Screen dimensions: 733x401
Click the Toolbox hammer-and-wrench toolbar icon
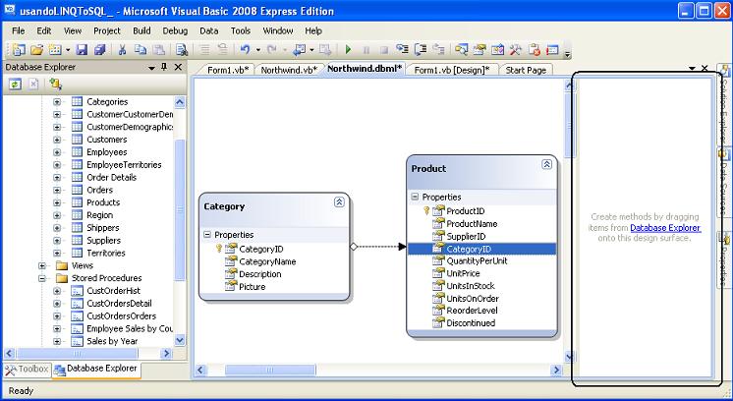pyautogui.click(x=516, y=49)
